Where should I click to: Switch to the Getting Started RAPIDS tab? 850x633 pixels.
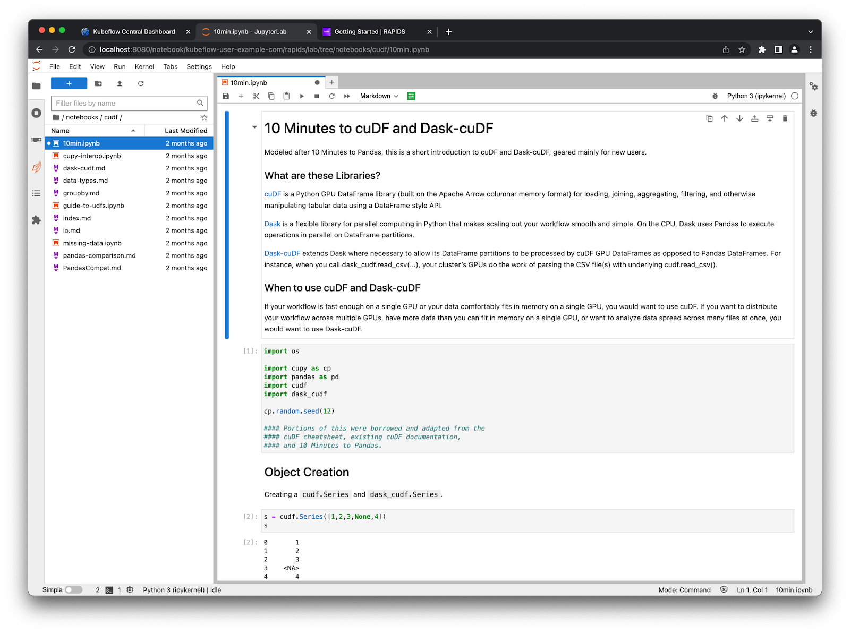pos(369,31)
